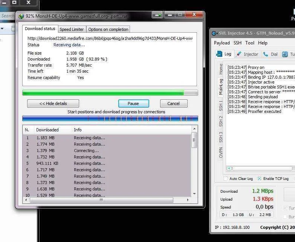Click the connections list down scroll arrow
This screenshot has height=242, width=295.
(x=194, y=194)
